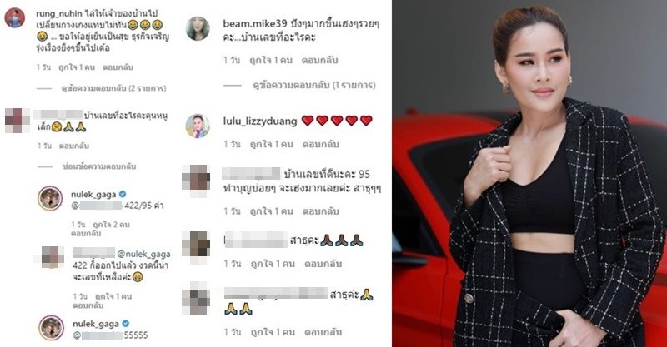667x347 pixels.
Task: Open beam.mike39's profile picture
Action: click(198, 29)
